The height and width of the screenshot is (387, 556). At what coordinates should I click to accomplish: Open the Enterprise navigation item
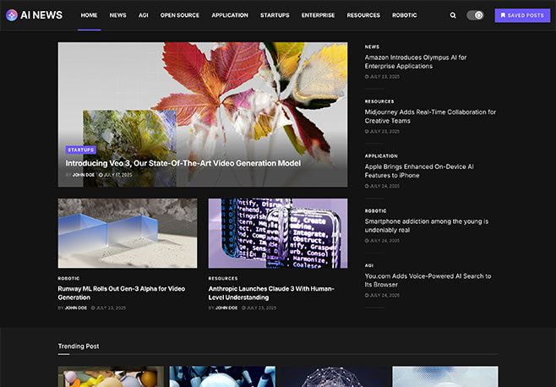(318, 15)
